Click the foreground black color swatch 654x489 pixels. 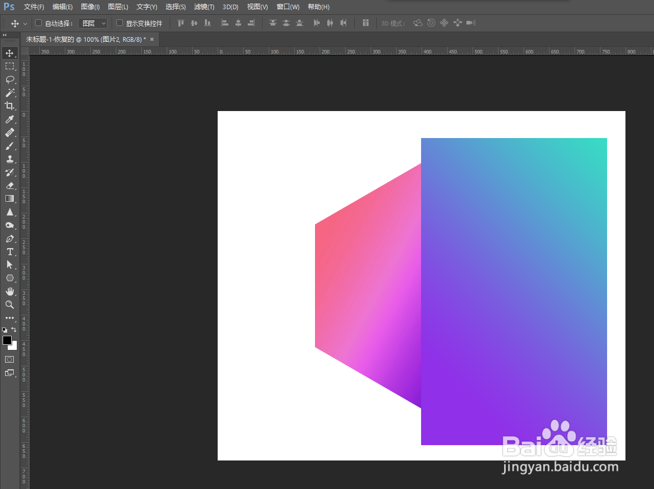tap(7, 340)
